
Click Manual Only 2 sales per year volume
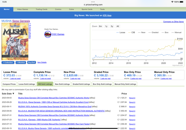tap(166, 79)
